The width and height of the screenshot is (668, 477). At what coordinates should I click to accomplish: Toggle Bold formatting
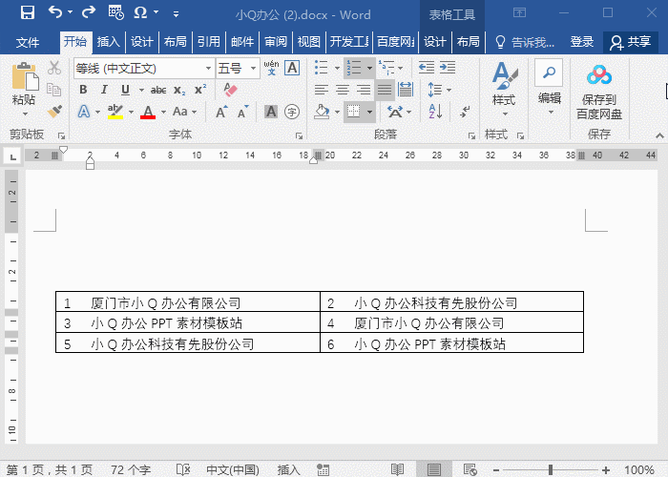coord(83,90)
